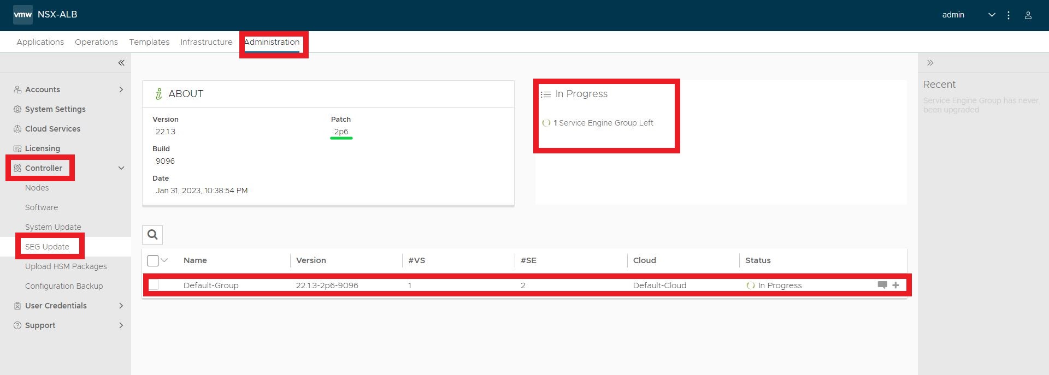Click the In Progress status spinner in row

click(x=751, y=285)
